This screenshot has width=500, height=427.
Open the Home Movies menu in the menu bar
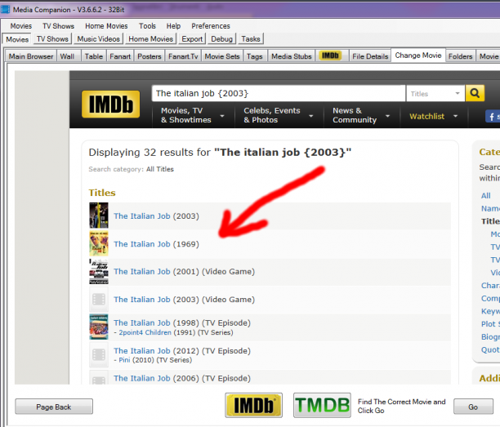coord(106,26)
